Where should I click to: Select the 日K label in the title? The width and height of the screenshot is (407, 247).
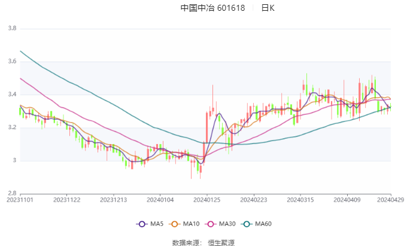click(268, 8)
